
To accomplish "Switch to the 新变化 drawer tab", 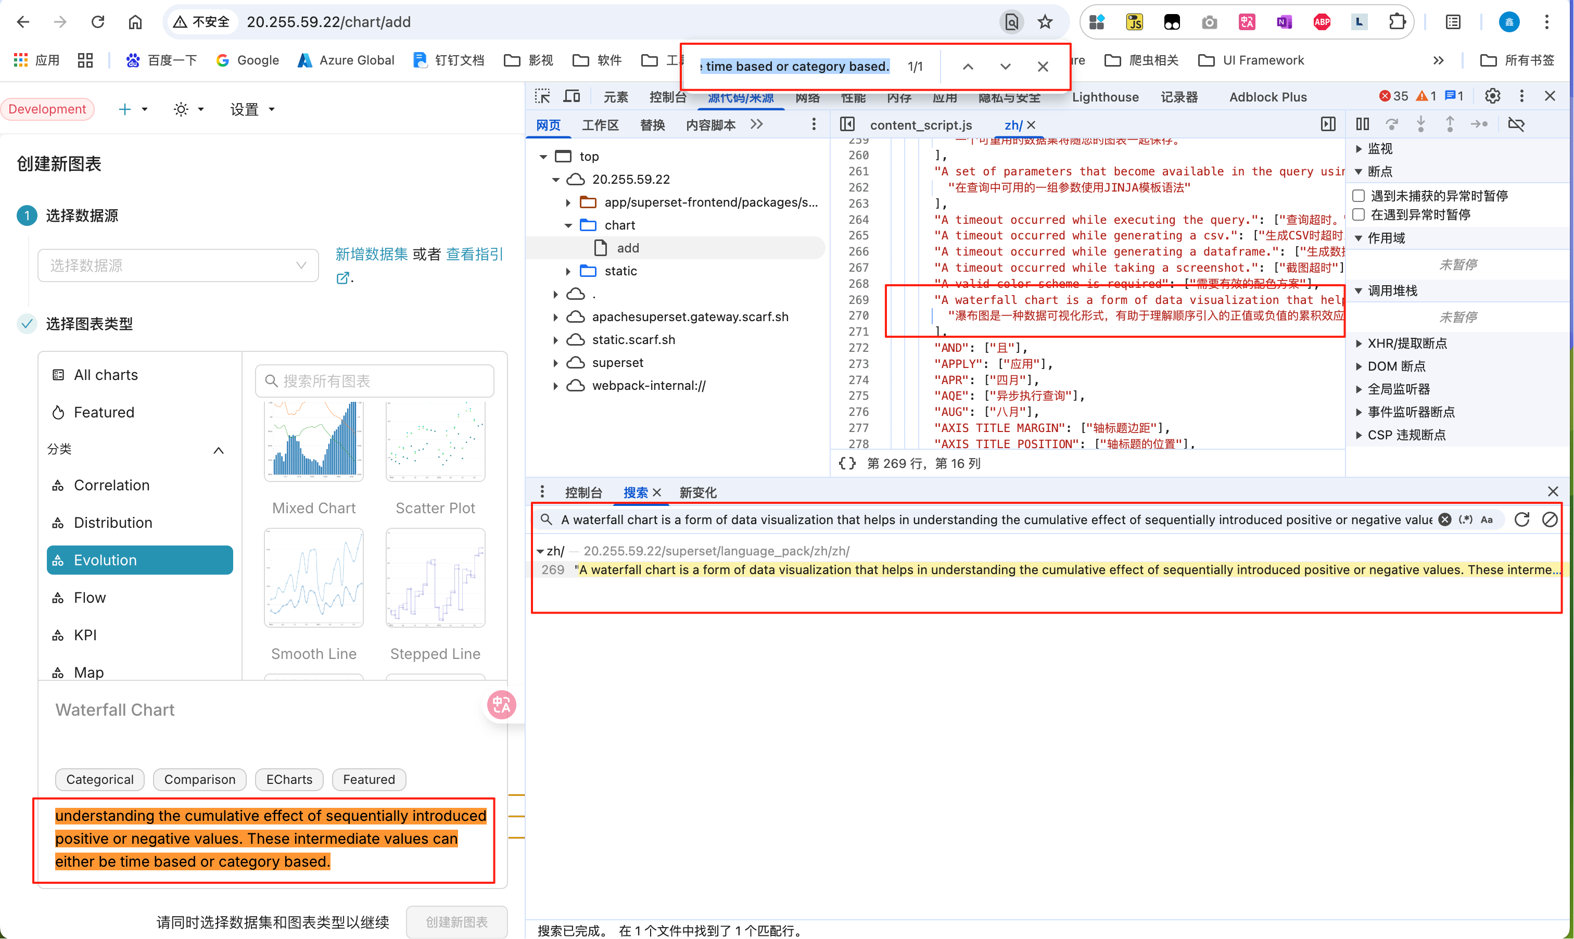I will point(698,492).
